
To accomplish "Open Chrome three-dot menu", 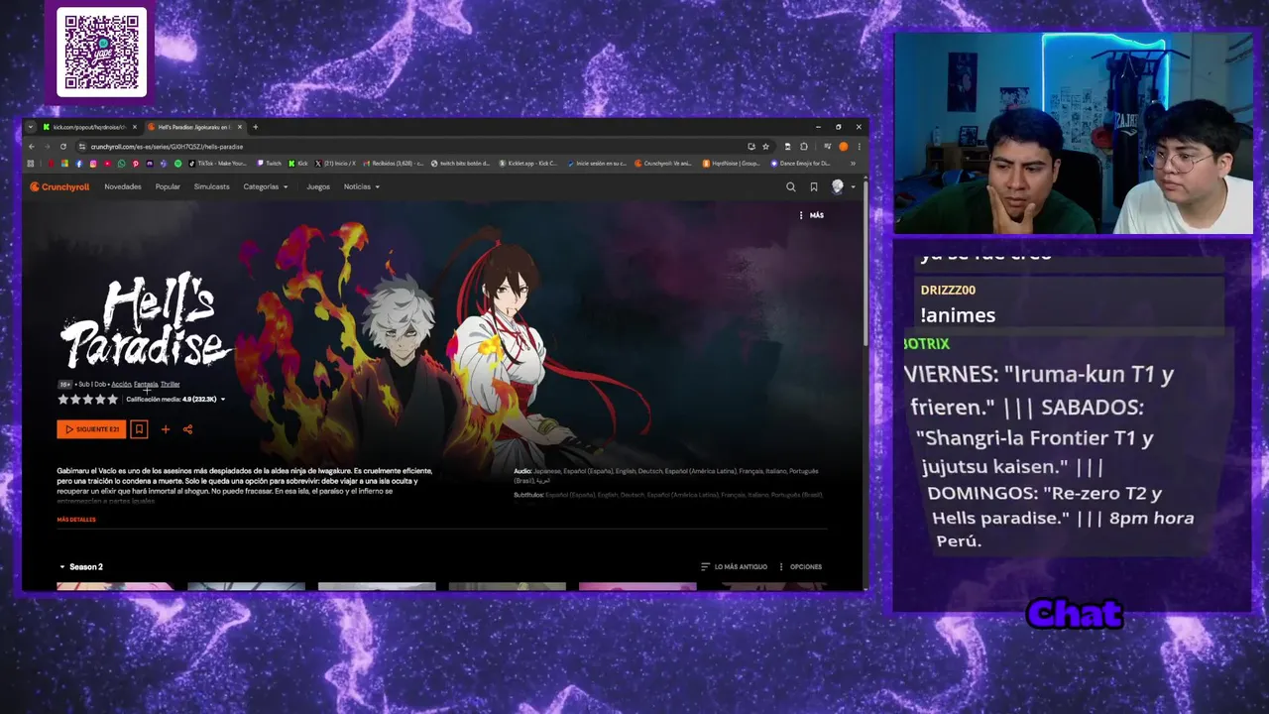I will pos(859,147).
